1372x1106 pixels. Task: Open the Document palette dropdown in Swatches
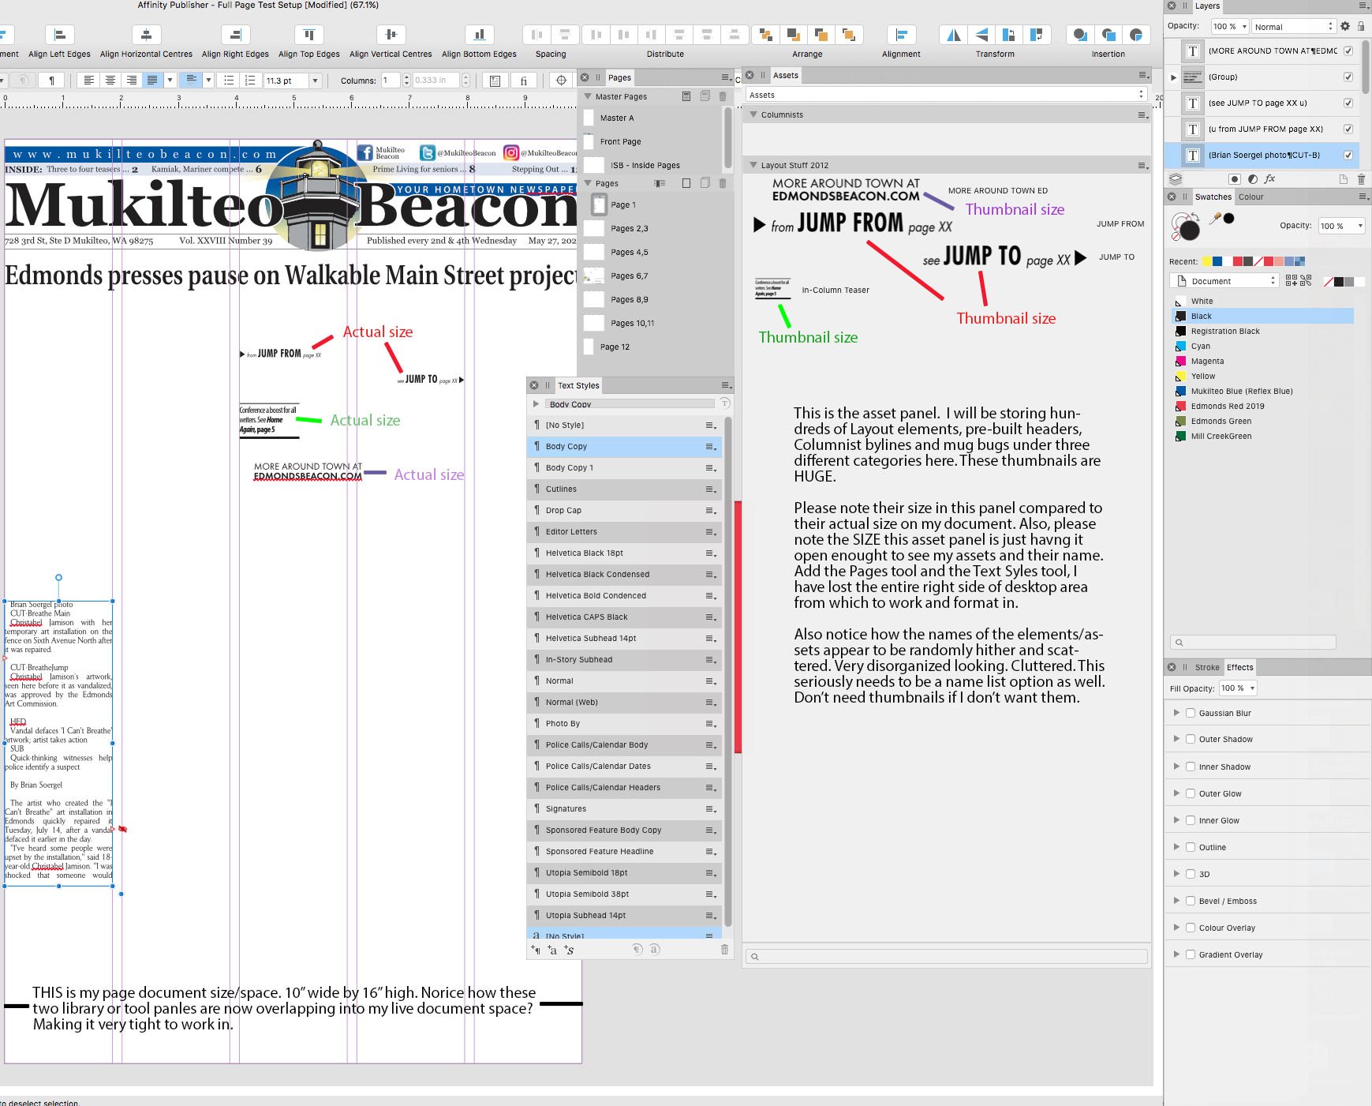click(x=1224, y=281)
